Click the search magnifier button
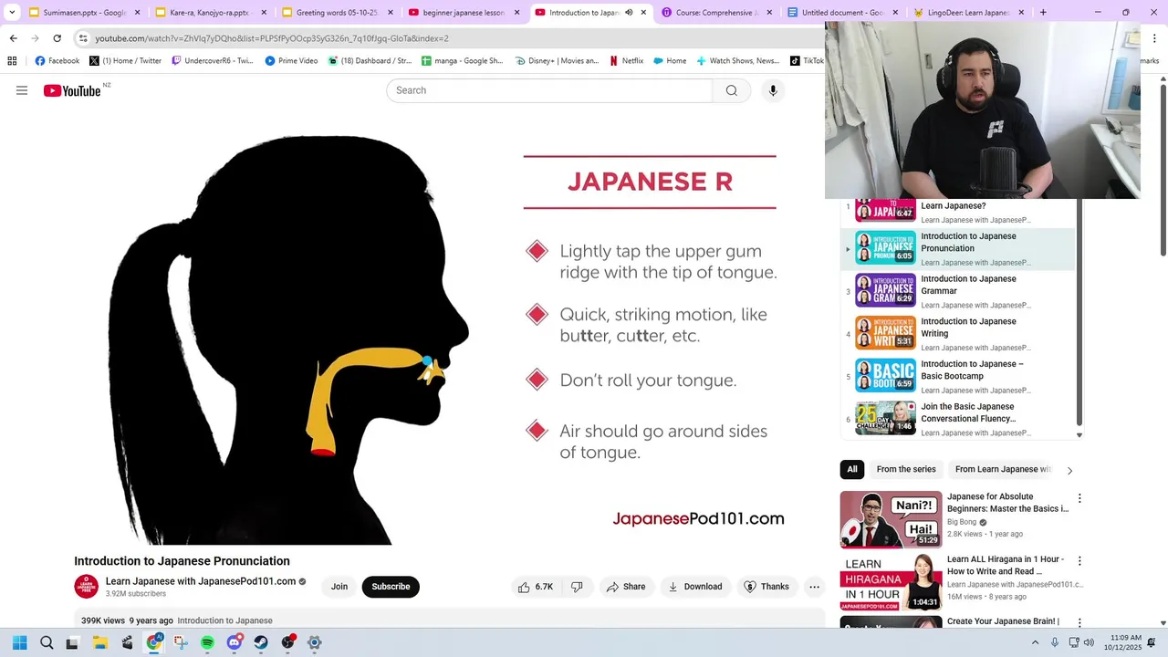 [731, 90]
